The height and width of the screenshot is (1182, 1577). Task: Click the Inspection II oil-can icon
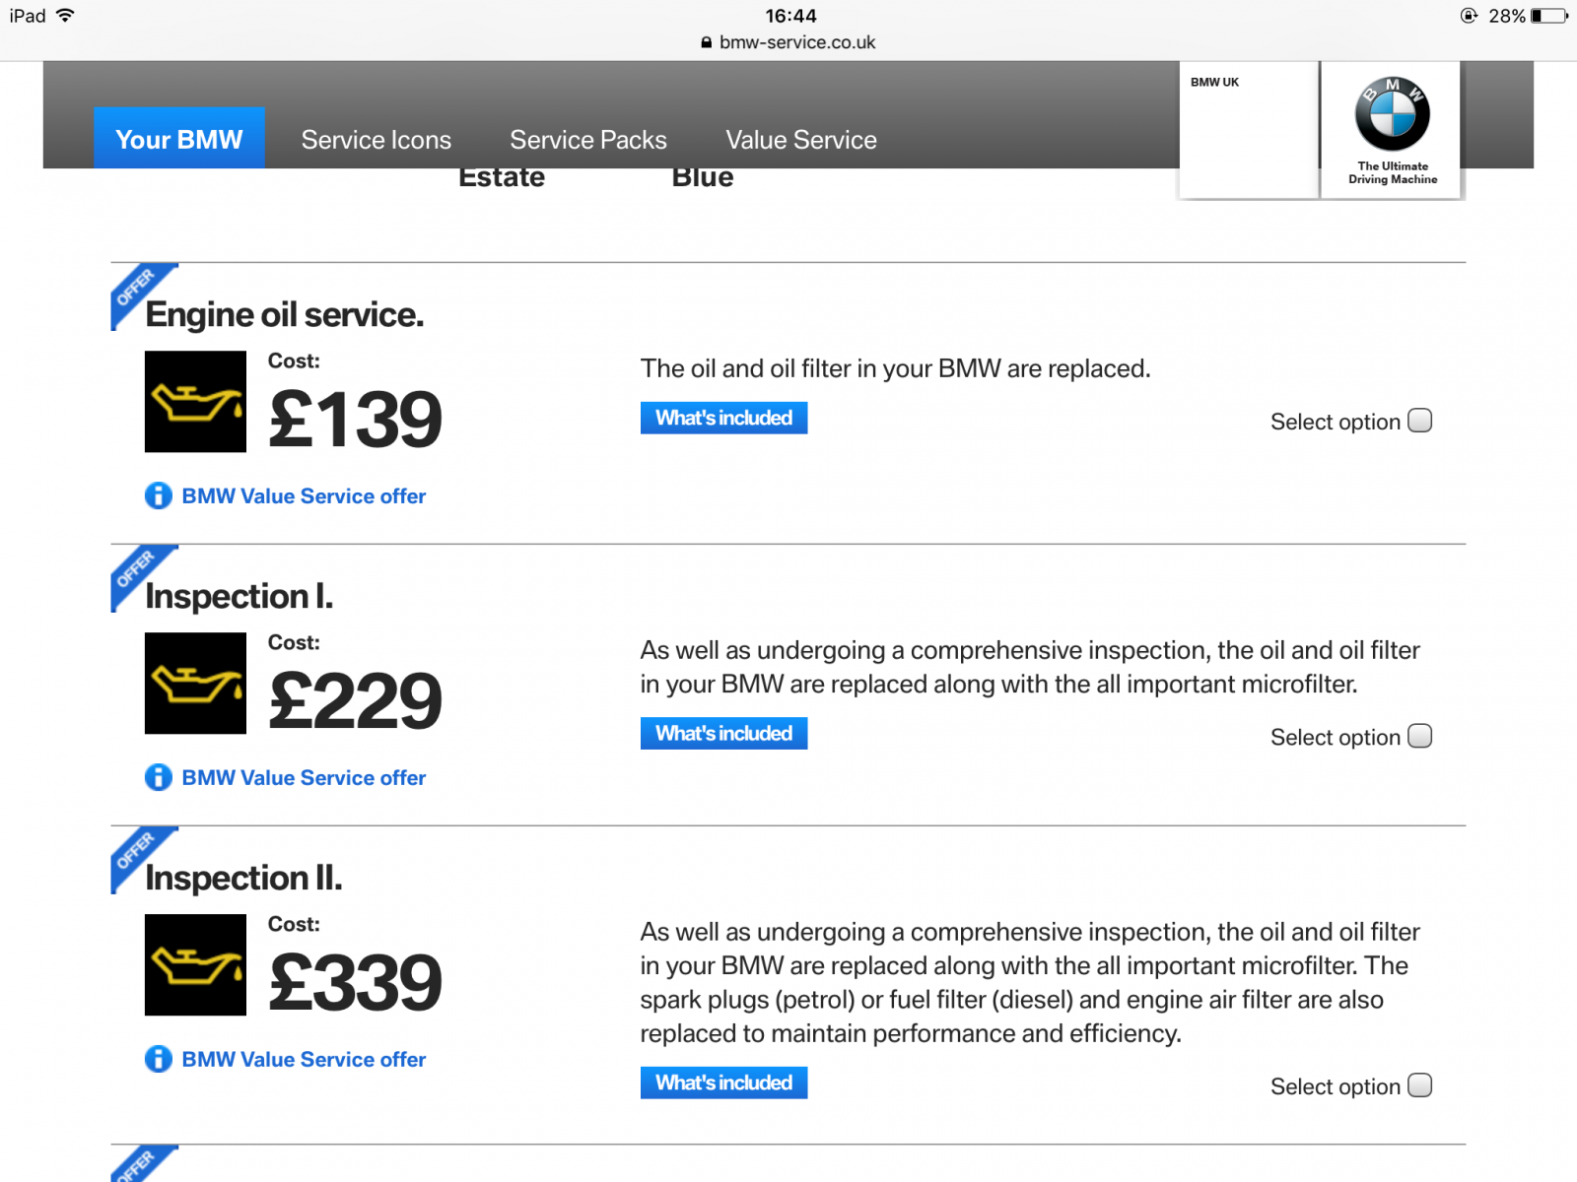(195, 965)
